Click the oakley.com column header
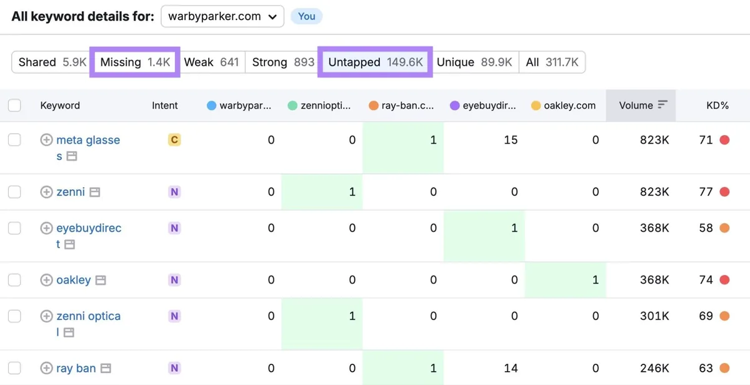This screenshot has height=385, width=750. [x=563, y=106]
